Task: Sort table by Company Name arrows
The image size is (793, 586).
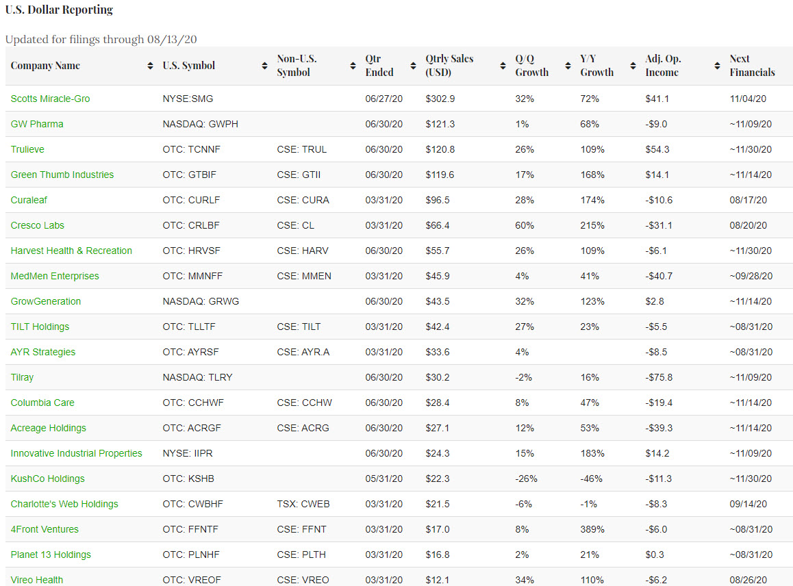Action: pos(150,66)
